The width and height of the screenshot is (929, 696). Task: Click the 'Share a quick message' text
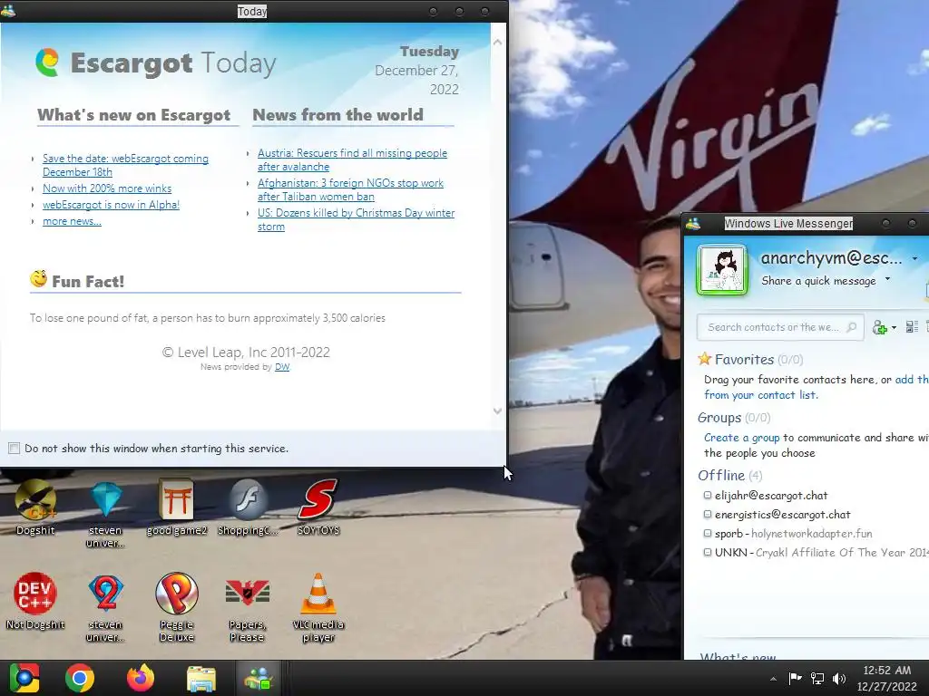click(818, 281)
